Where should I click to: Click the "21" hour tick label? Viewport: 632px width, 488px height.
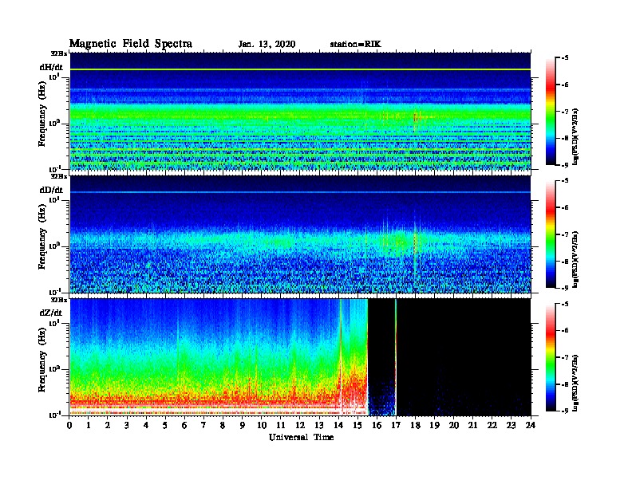pyautogui.click(x=472, y=425)
